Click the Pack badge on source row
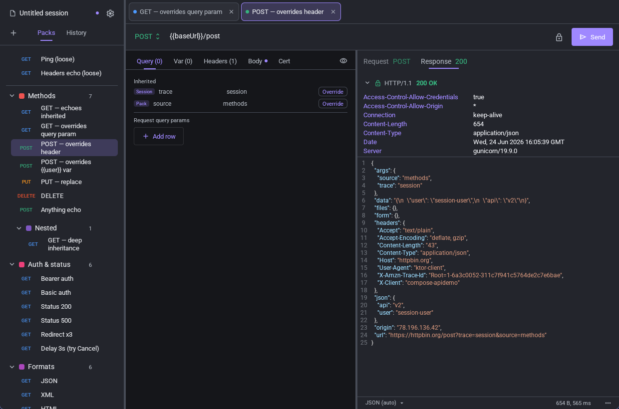 pos(141,104)
